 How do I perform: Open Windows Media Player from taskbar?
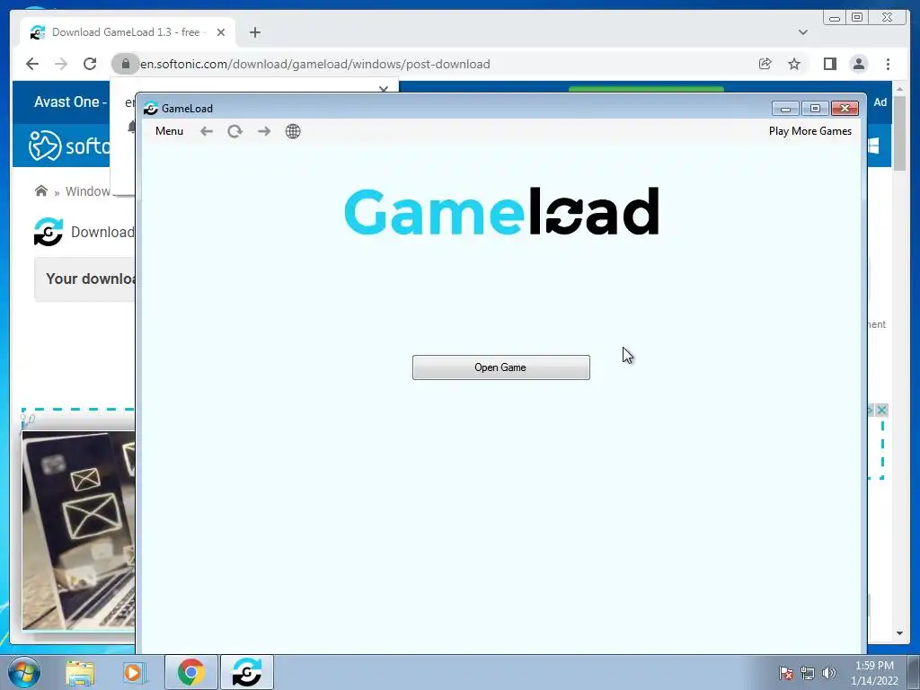click(x=134, y=672)
